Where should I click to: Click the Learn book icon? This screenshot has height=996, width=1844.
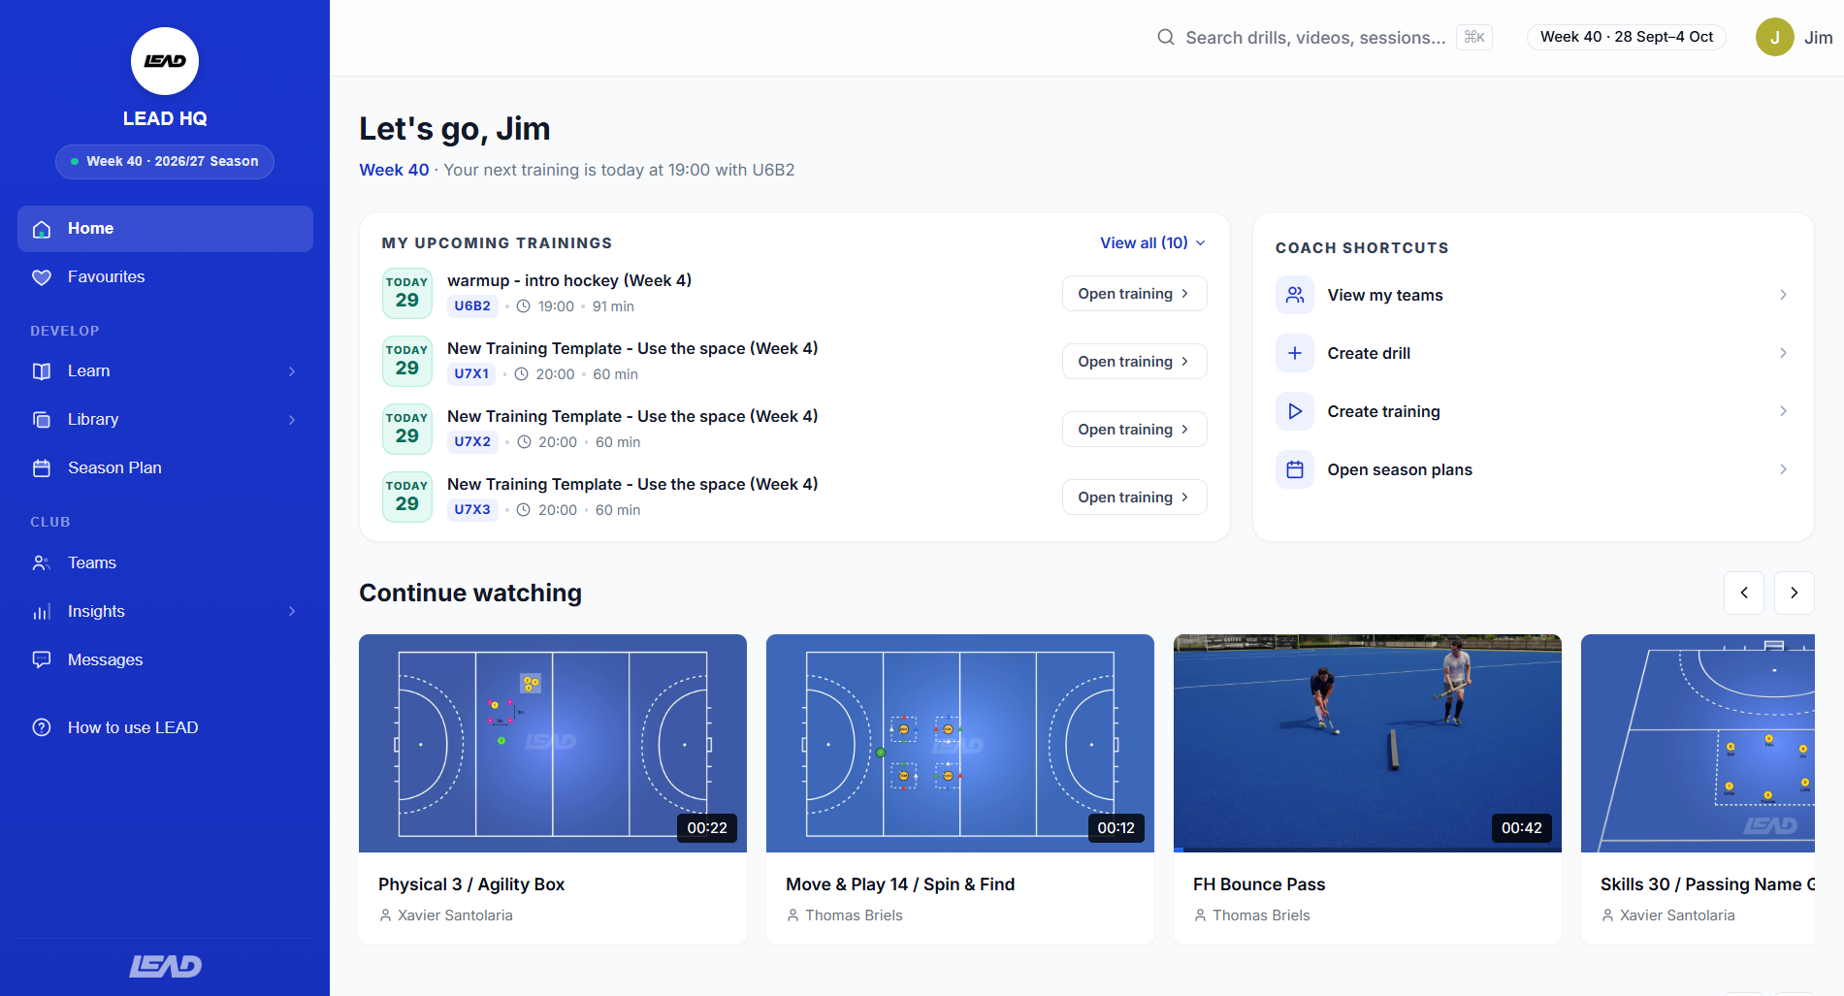42,371
